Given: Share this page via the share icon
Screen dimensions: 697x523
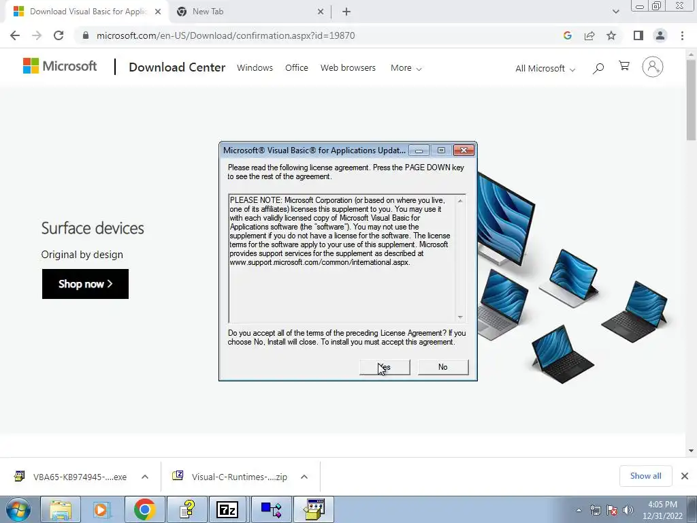Looking at the screenshot, I should tap(589, 35).
